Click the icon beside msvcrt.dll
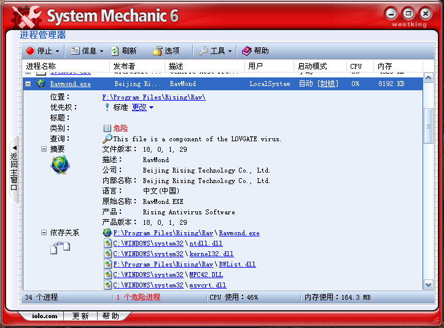The image size is (444, 328). pyautogui.click(x=107, y=285)
